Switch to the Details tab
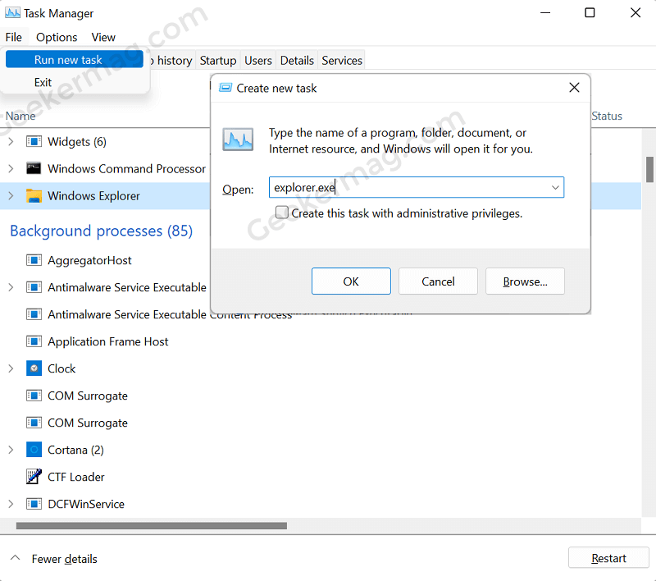The image size is (656, 581). click(x=297, y=60)
